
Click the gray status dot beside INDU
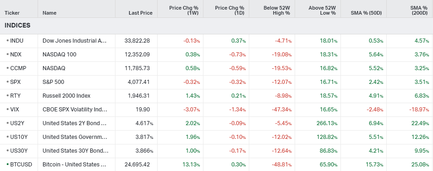pos(7,41)
